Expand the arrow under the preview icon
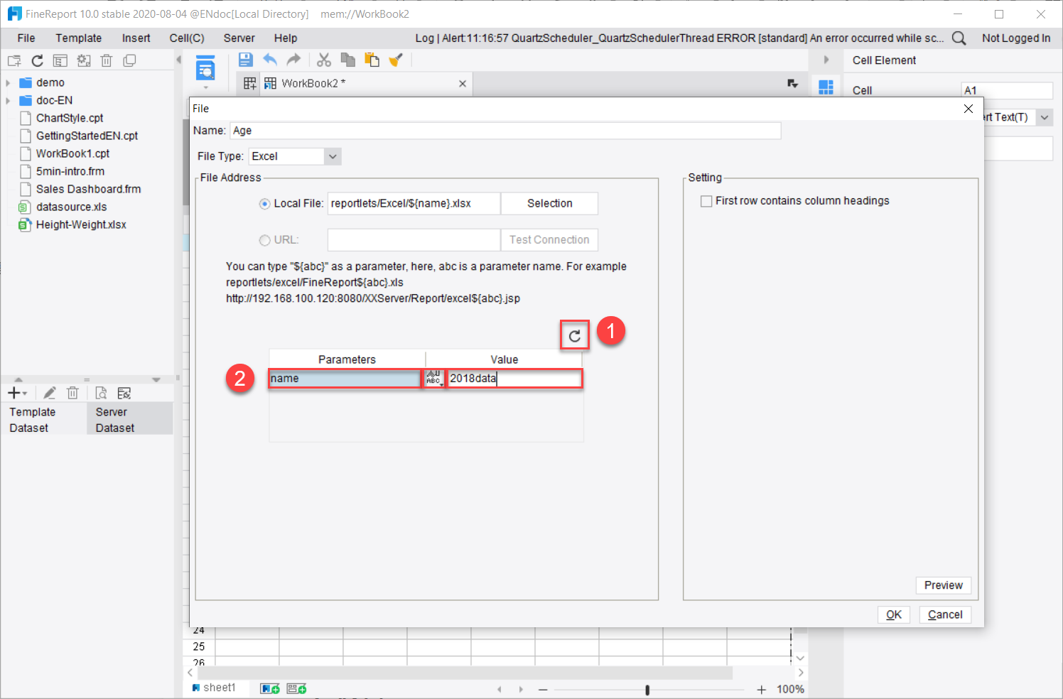The height and width of the screenshot is (699, 1063). point(205,87)
